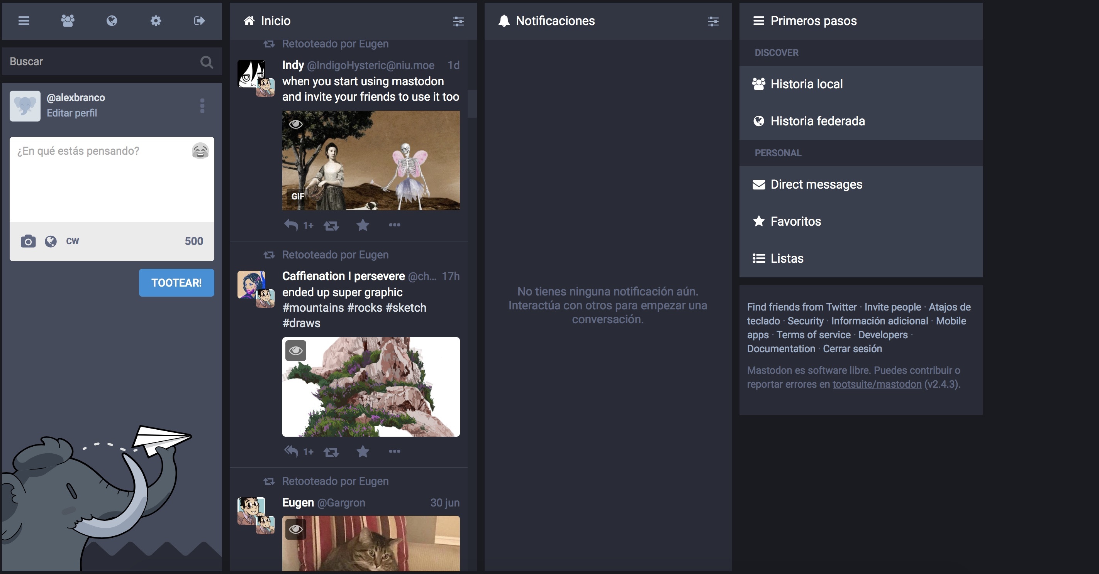1099x574 pixels.
Task: Open more options on Indy's post
Action: click(x=394, y=225)
